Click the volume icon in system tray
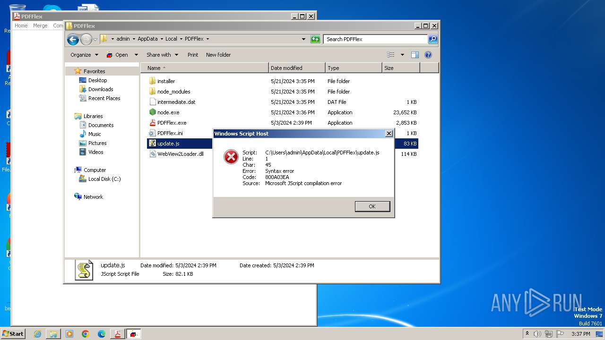Viewport: 605px width, 340px height. tap(537, 334)
